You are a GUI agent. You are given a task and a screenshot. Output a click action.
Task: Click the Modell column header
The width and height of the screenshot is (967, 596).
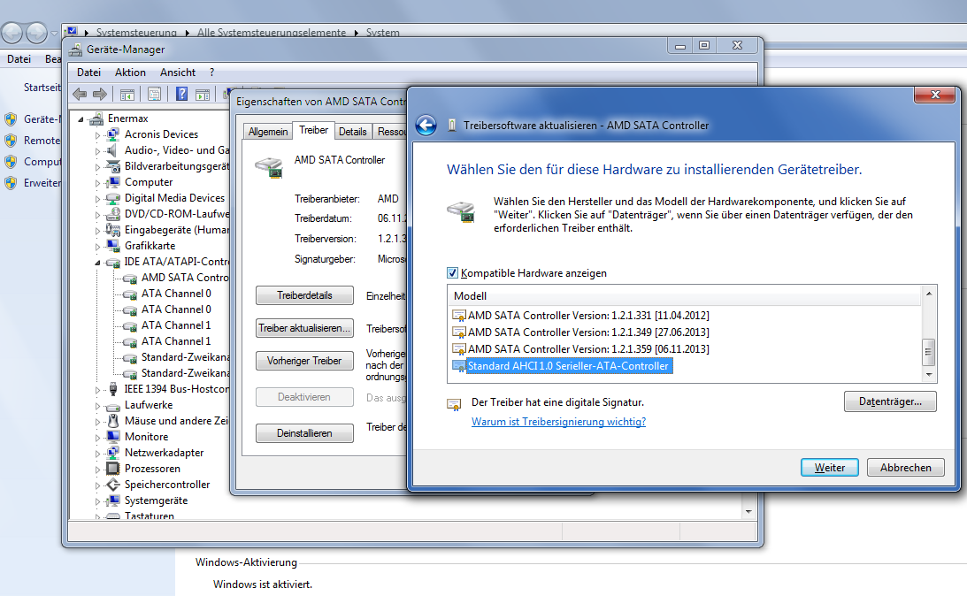point(685,296)
